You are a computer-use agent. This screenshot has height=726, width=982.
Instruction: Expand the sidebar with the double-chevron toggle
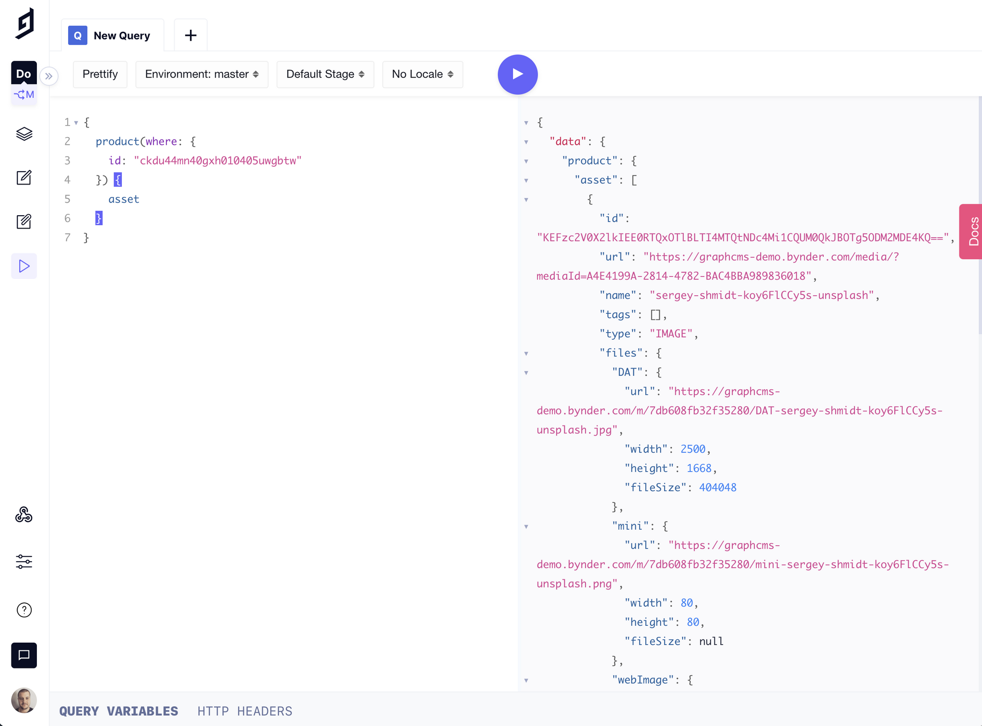49,76
